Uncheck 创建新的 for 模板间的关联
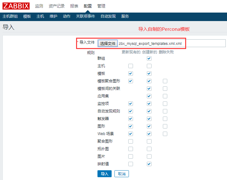 click(149, 89)
